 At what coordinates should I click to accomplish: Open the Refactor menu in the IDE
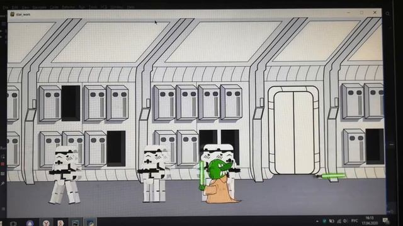click(68, 8)
